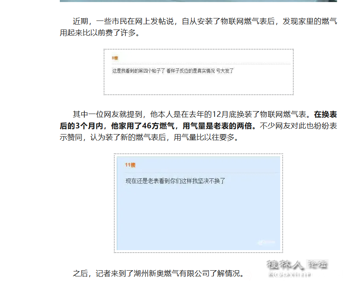The height and width of the screenshot is (285, 349).
Task: Click the 桂林人论坛 watermark logo
Action: coord(297,263)
